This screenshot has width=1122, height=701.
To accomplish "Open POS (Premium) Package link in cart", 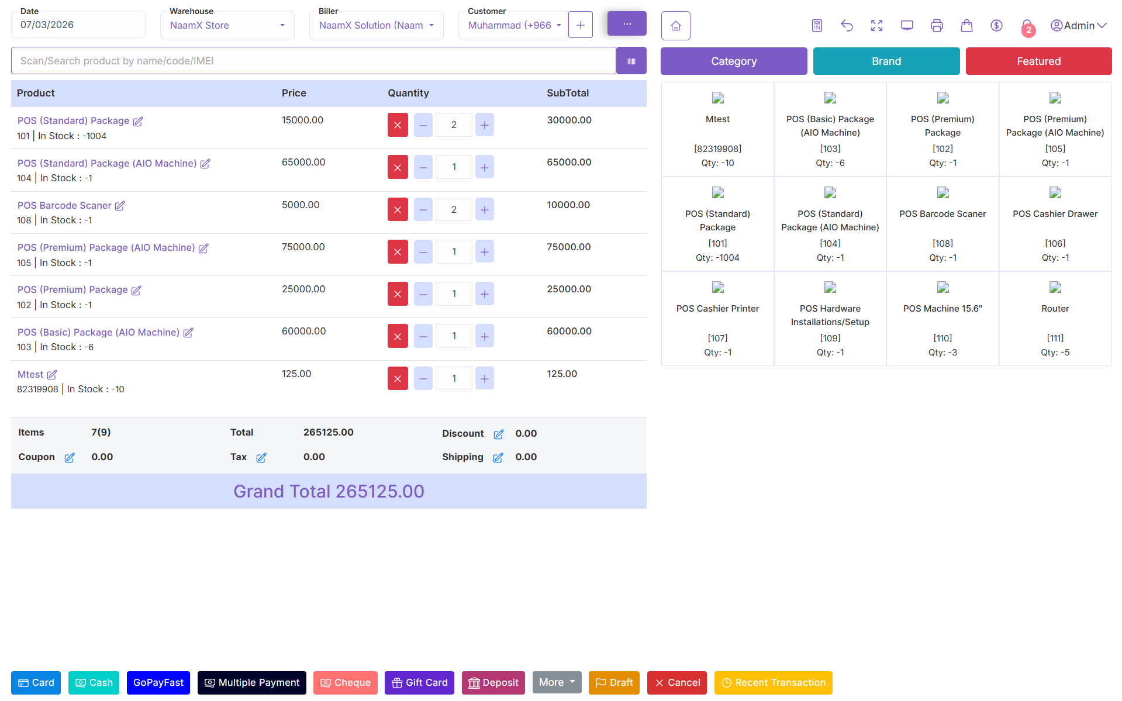I will (73, 289).
